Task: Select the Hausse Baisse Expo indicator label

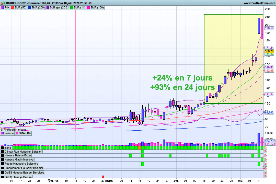Action: pyautogui.click(x=18, y=155)
